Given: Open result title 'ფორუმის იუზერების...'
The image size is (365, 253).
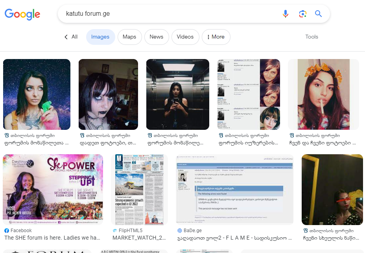Looking at the screenshot, I should pyautogui.click(x=248, y=143).
